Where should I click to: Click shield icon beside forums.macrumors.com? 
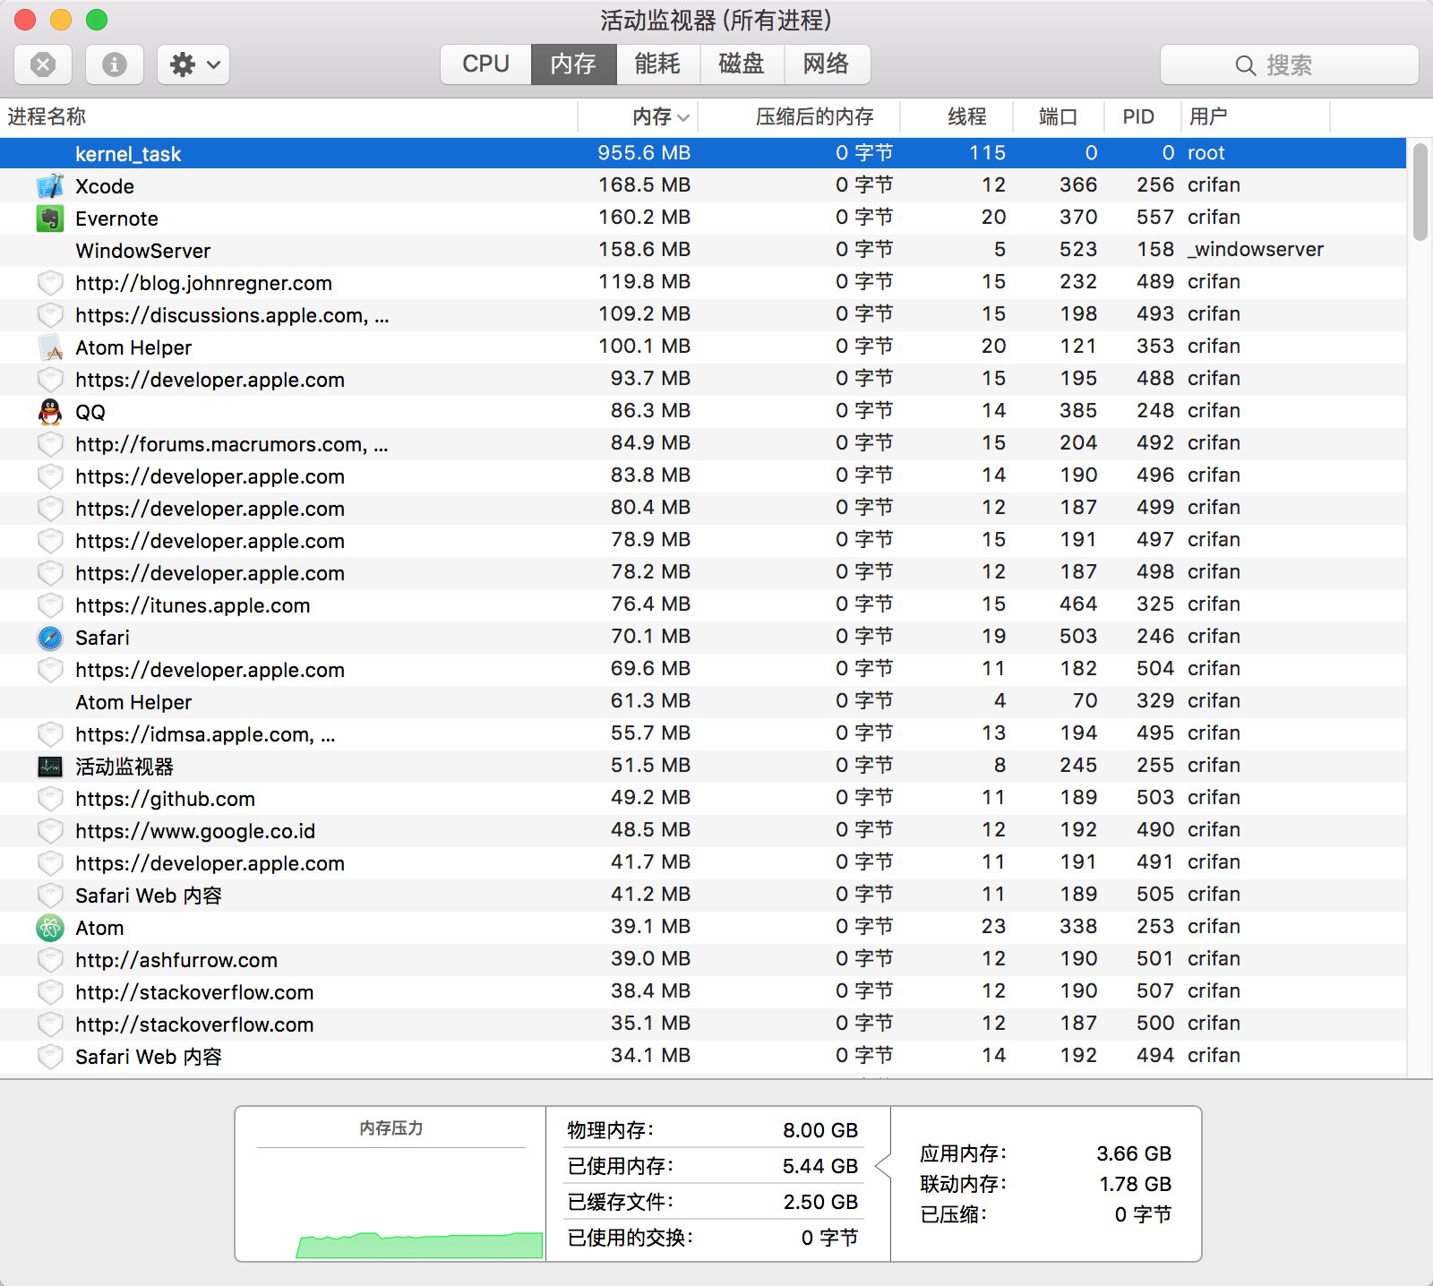[x=50, y=444]
